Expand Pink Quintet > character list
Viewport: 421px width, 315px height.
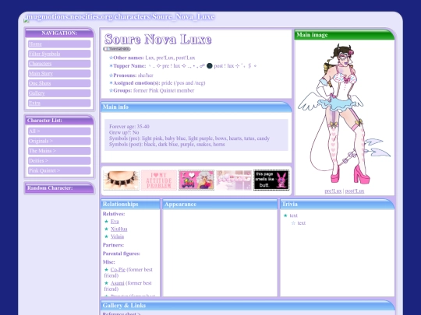pos(59,170)
